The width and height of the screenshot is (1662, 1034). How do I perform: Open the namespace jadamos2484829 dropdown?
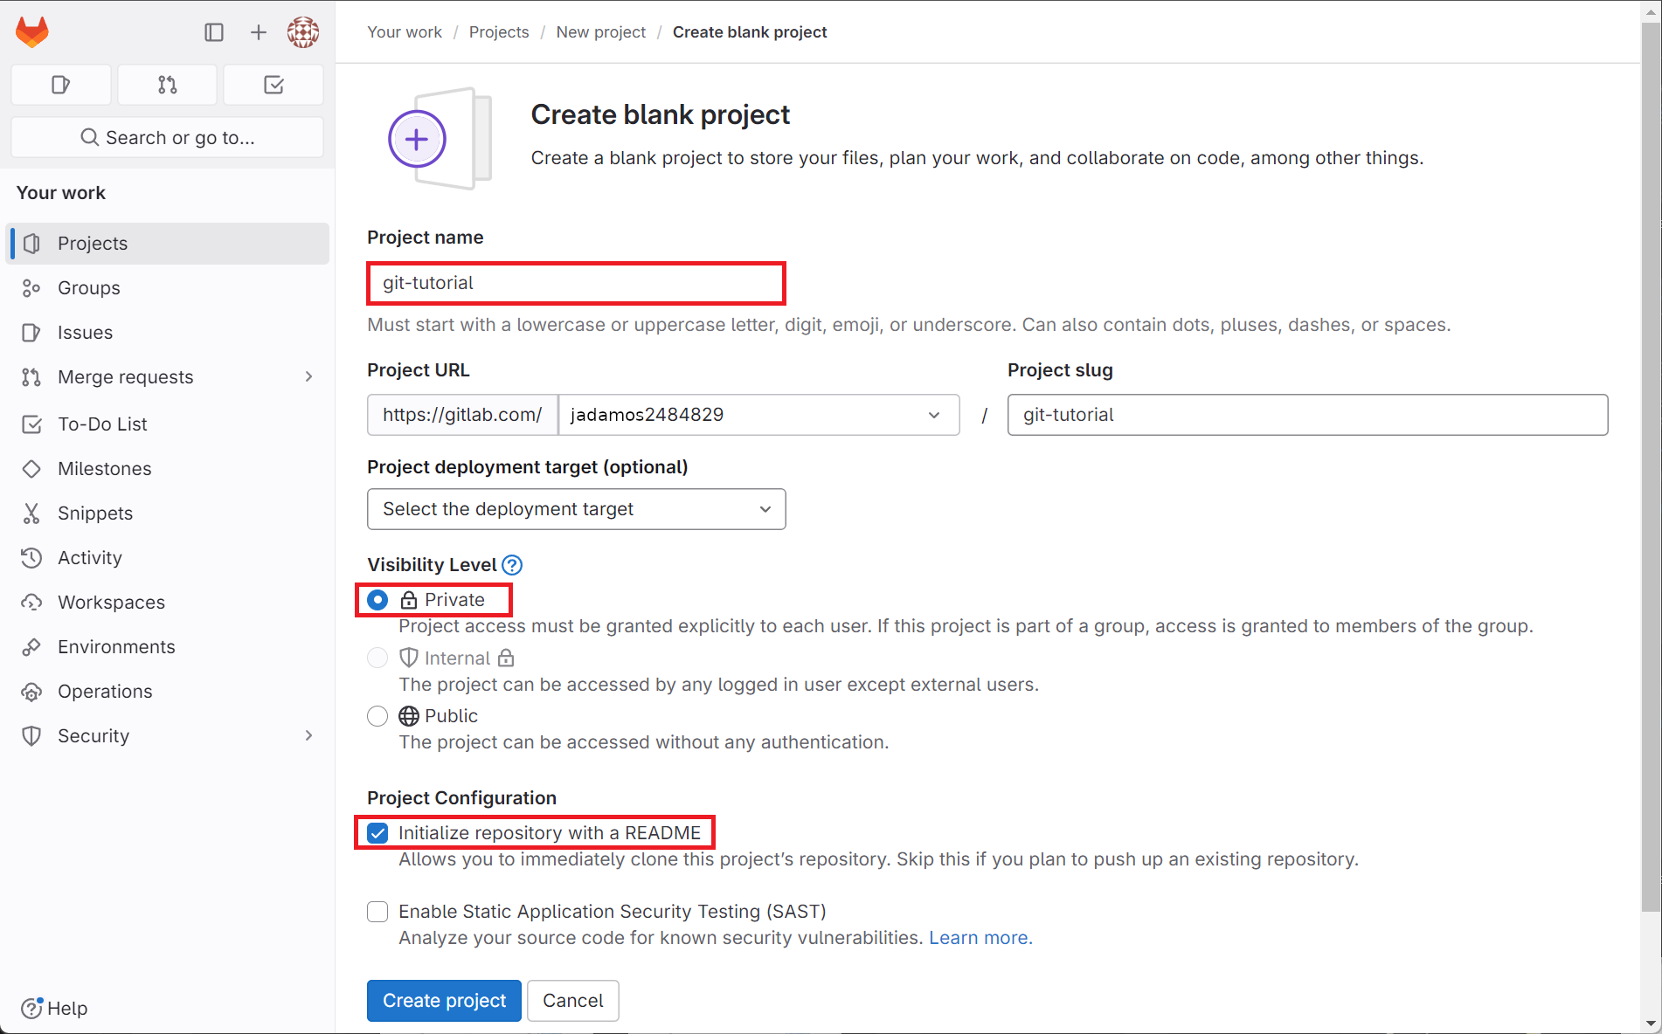point(758,415)
